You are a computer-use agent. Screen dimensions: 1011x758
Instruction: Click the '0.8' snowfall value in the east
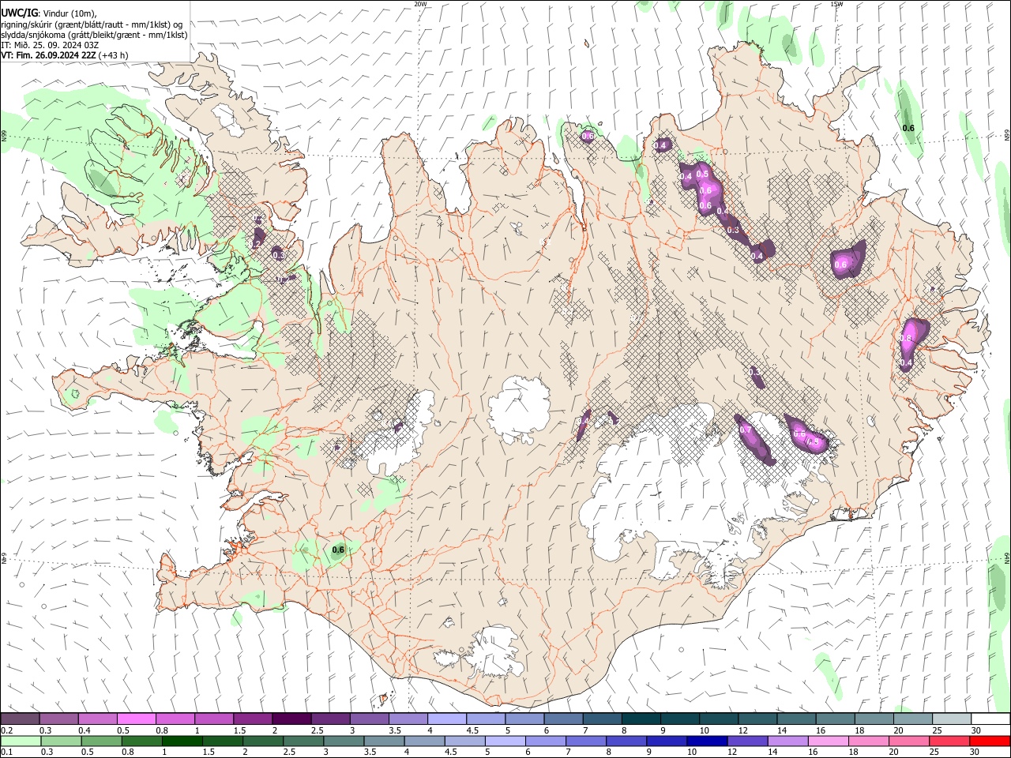[906, 338]
